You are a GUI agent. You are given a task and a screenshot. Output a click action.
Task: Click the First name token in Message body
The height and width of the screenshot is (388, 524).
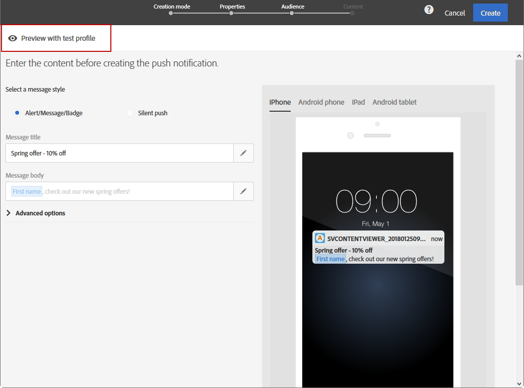tap(27, 191)
